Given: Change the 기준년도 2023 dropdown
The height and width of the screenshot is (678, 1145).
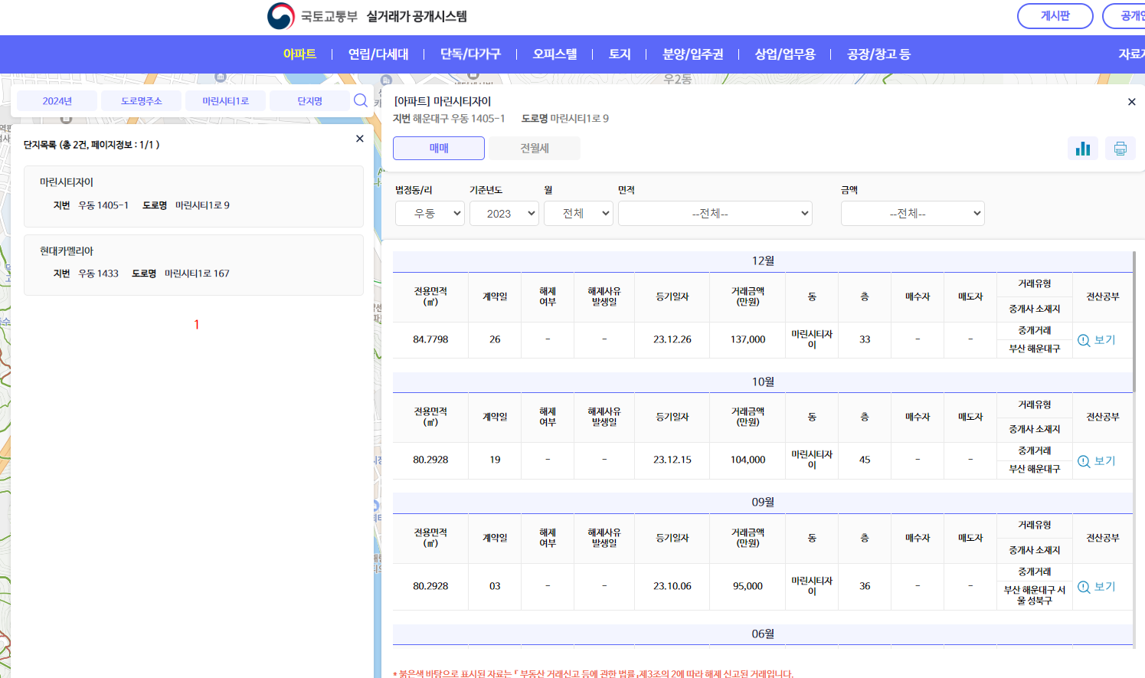Looking at the screenshot, I should [x=504, y=213].
